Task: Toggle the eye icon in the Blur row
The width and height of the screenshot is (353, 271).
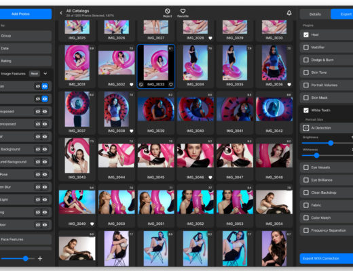Action: point(45,187)
